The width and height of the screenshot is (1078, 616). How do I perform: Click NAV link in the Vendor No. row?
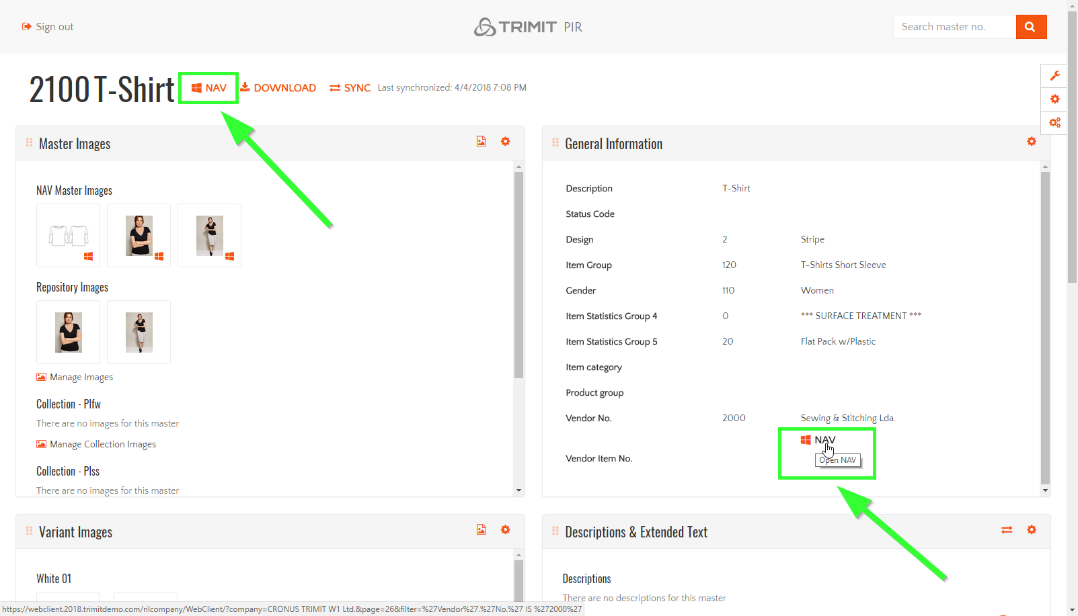point(818,440)
